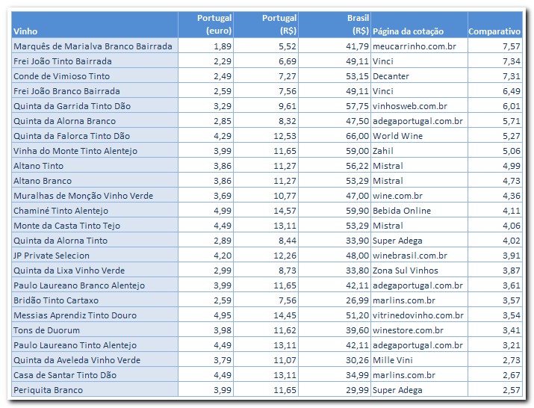Click the Bebida Online cell
Viewport: 534px width, 408px height.
(x=419, y=210)
